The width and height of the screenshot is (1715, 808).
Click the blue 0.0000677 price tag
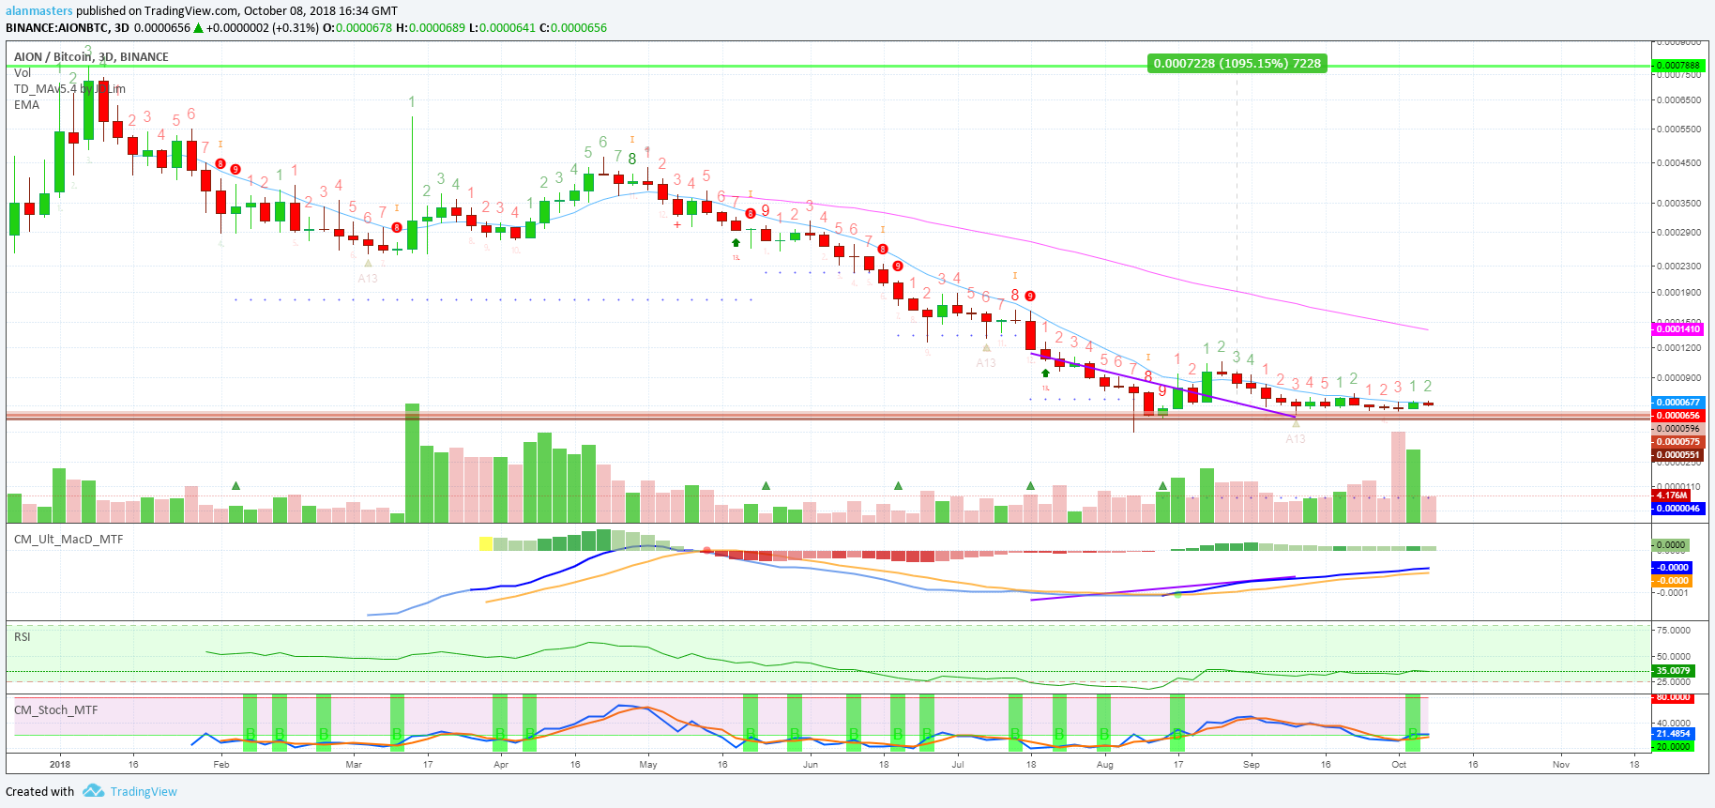click(x=1677, y=403)
